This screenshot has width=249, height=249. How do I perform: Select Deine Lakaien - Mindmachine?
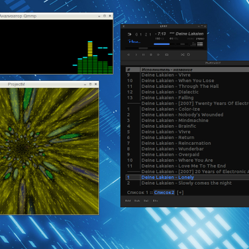pyautogui.click(x=187, y=121)
